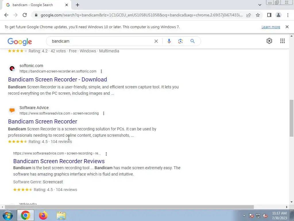Open Software Advice Bandicam Screen Recorder result
This screenshot has height=221, width=294.
[42, 122]
